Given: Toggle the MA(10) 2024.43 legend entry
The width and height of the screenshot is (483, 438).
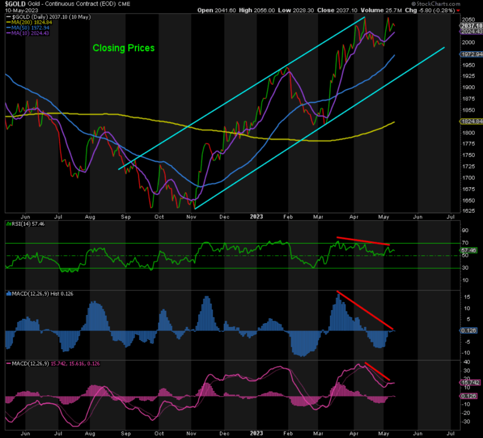Looking at the screenshot, I should (x=30, y=34).
